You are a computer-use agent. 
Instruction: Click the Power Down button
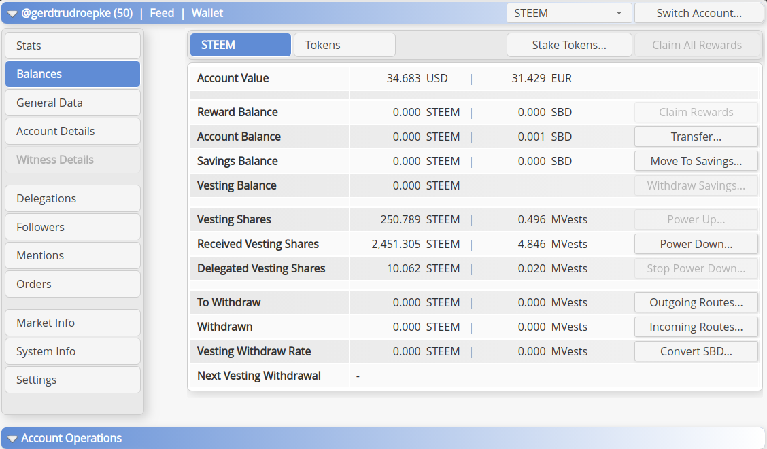[696, 244]
